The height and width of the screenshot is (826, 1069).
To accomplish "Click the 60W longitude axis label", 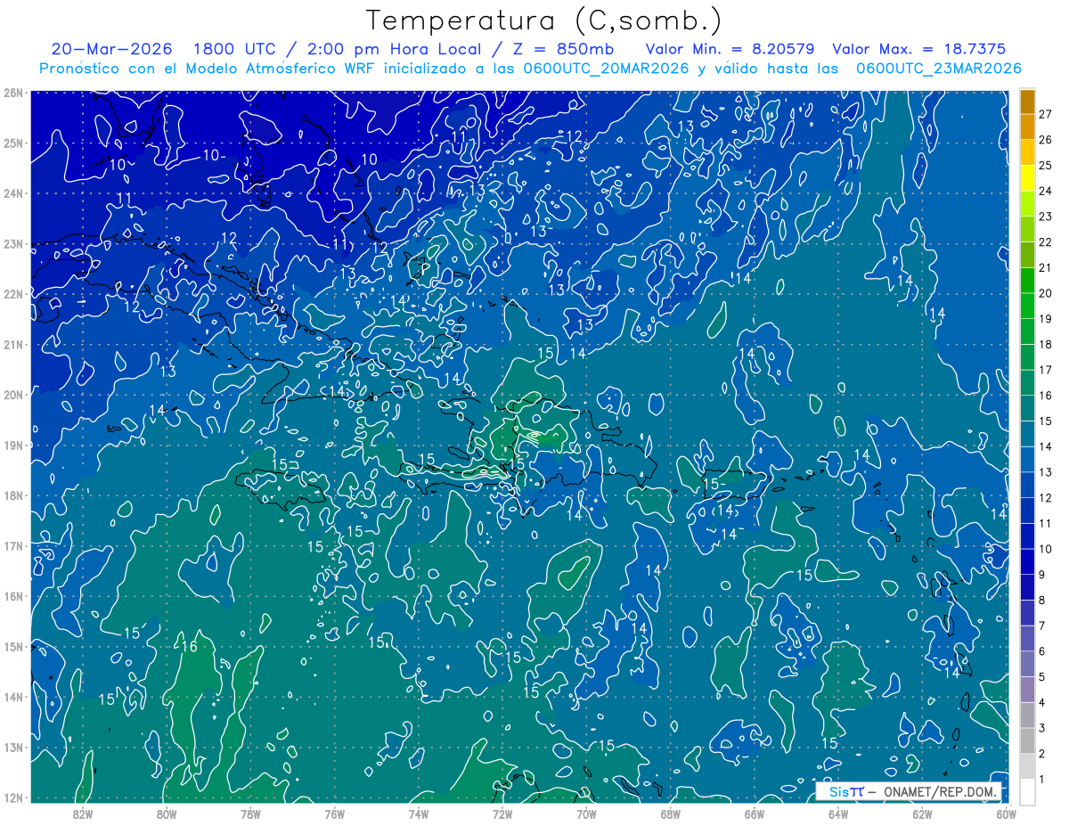I will tap(1007, 813).
